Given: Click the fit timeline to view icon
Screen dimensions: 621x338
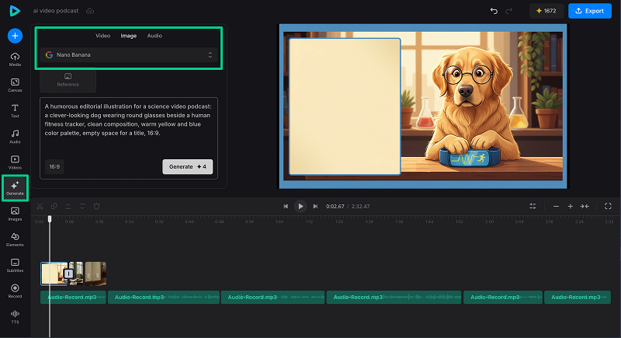Looking at the screenshot, I should click(585, 207).
